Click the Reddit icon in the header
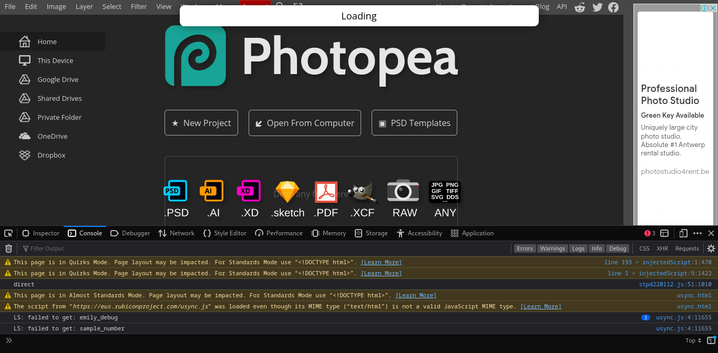The height and width of the screenshot is (353, 718). [x=580, y=7]
